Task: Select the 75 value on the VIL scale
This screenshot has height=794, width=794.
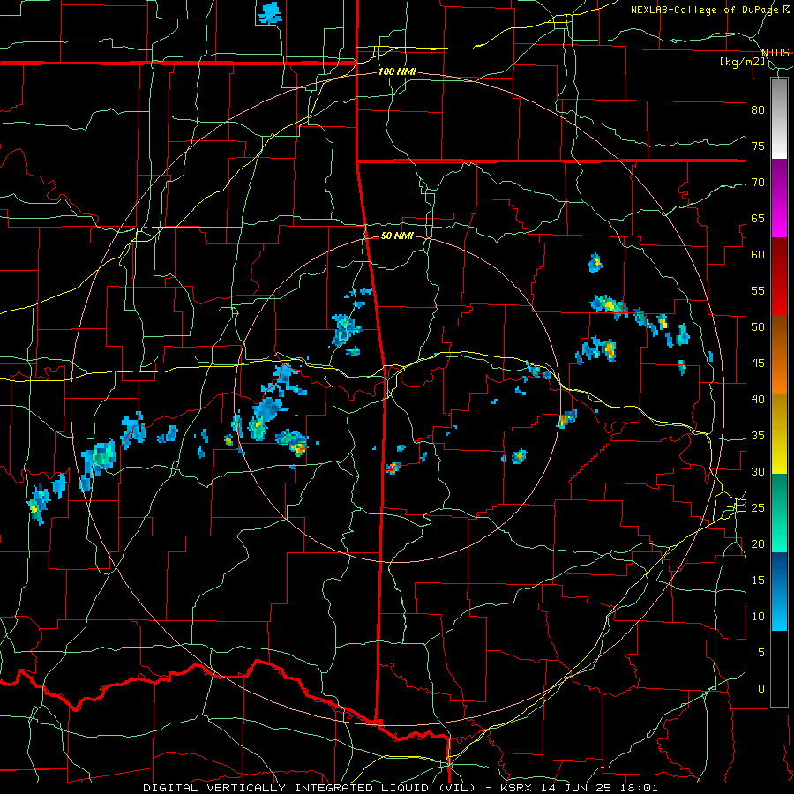Action: pyautogui.click(x=758, y=146)
